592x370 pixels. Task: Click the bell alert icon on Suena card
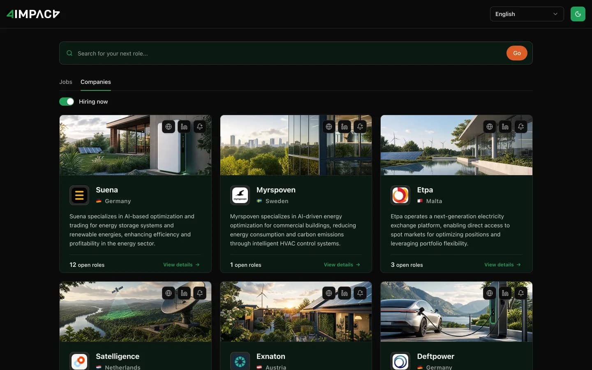point(200,127)
